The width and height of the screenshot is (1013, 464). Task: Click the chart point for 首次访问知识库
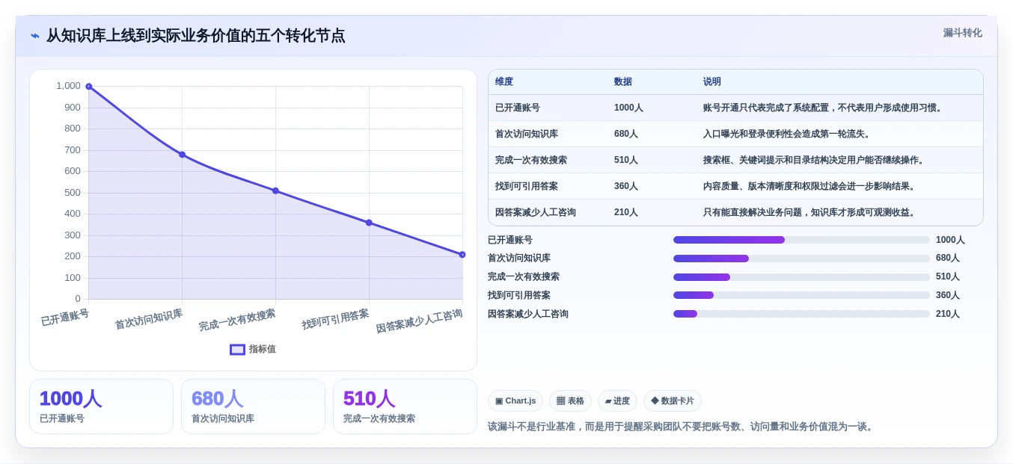[x=182, y=155]
